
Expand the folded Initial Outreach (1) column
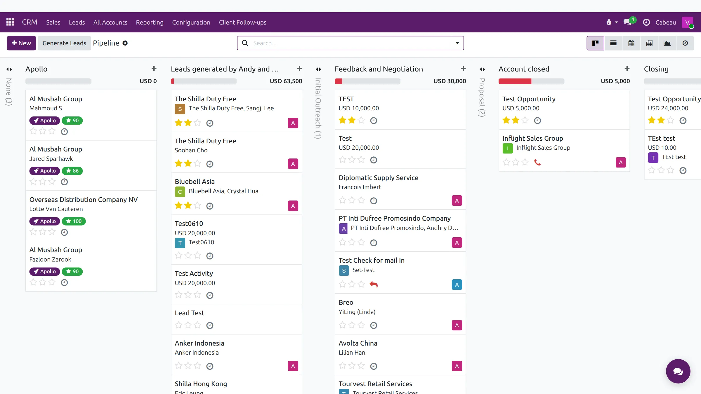pos(318,69)
